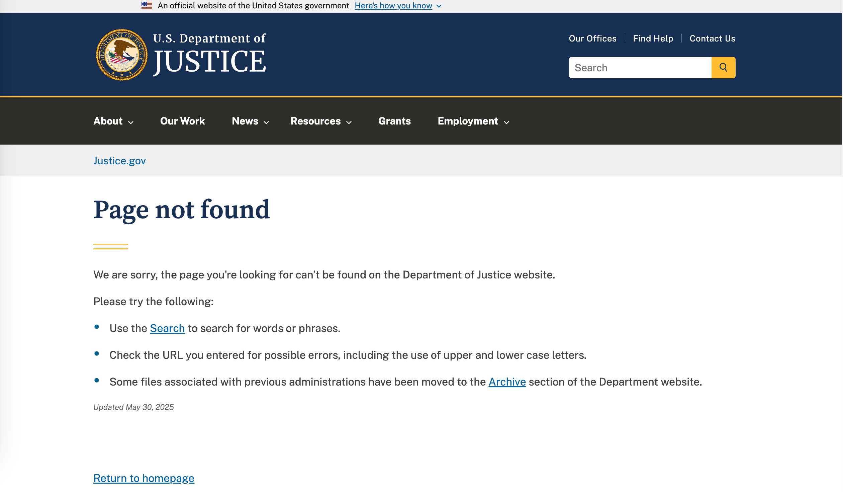The height and width of the screenshot is (492, 843).
Task: Click the yellow magnifying glass search button
Action: [x=723, y=68]
